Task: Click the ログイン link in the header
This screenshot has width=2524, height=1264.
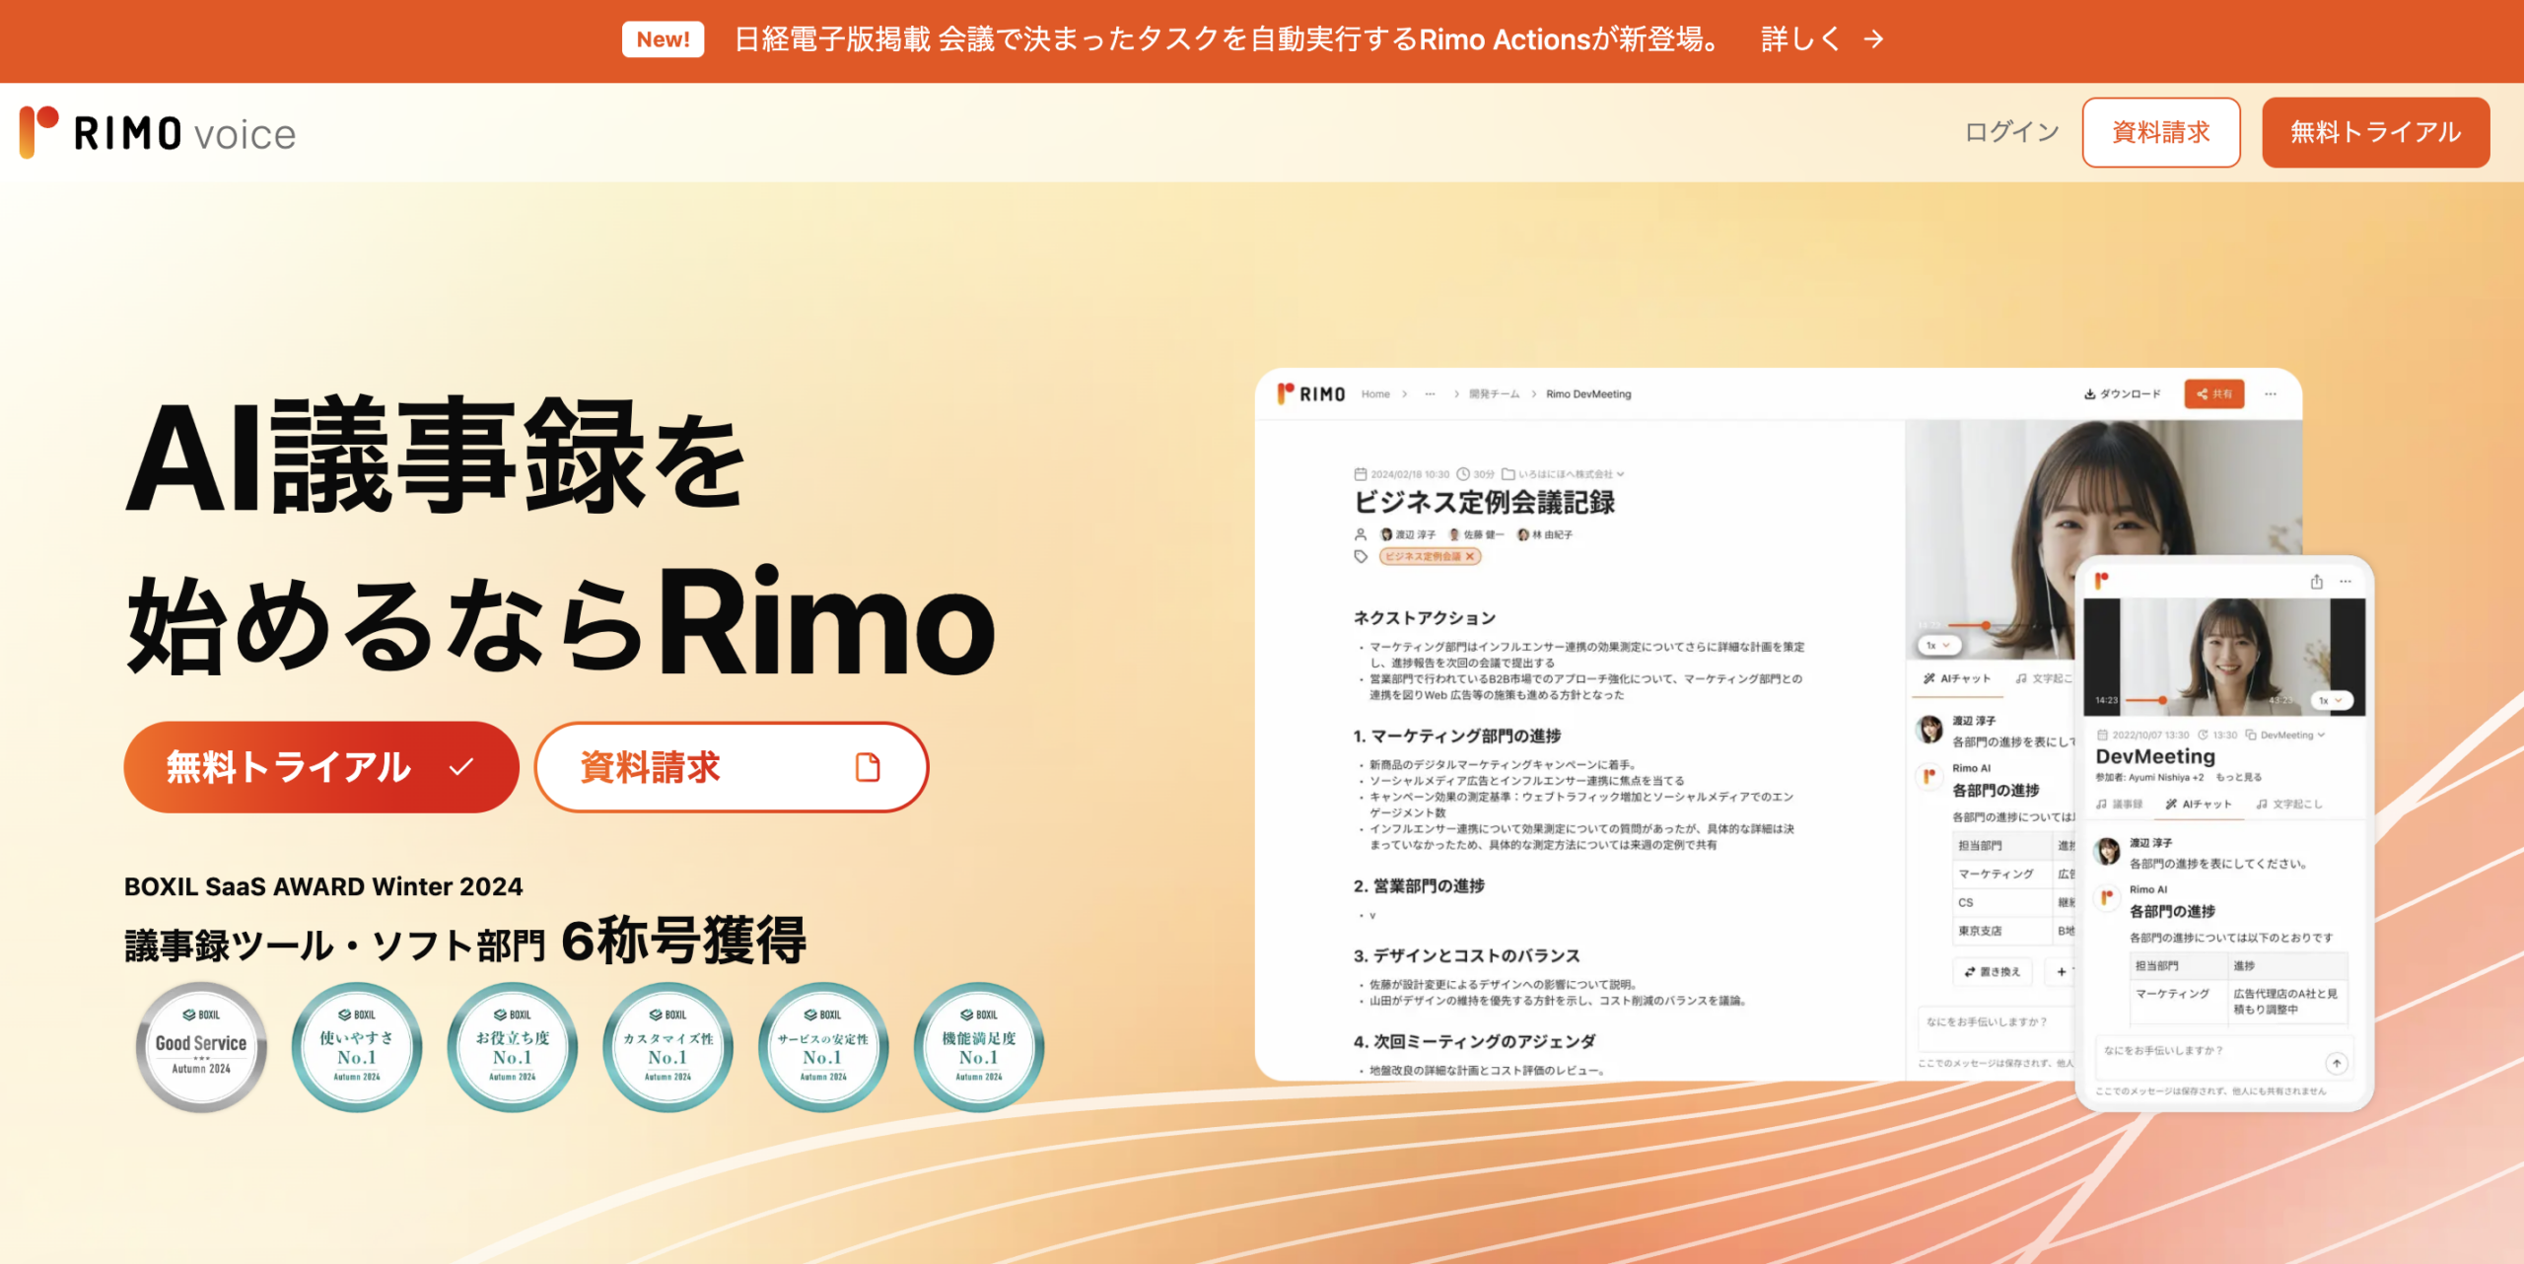Action: coord(2011,132)
